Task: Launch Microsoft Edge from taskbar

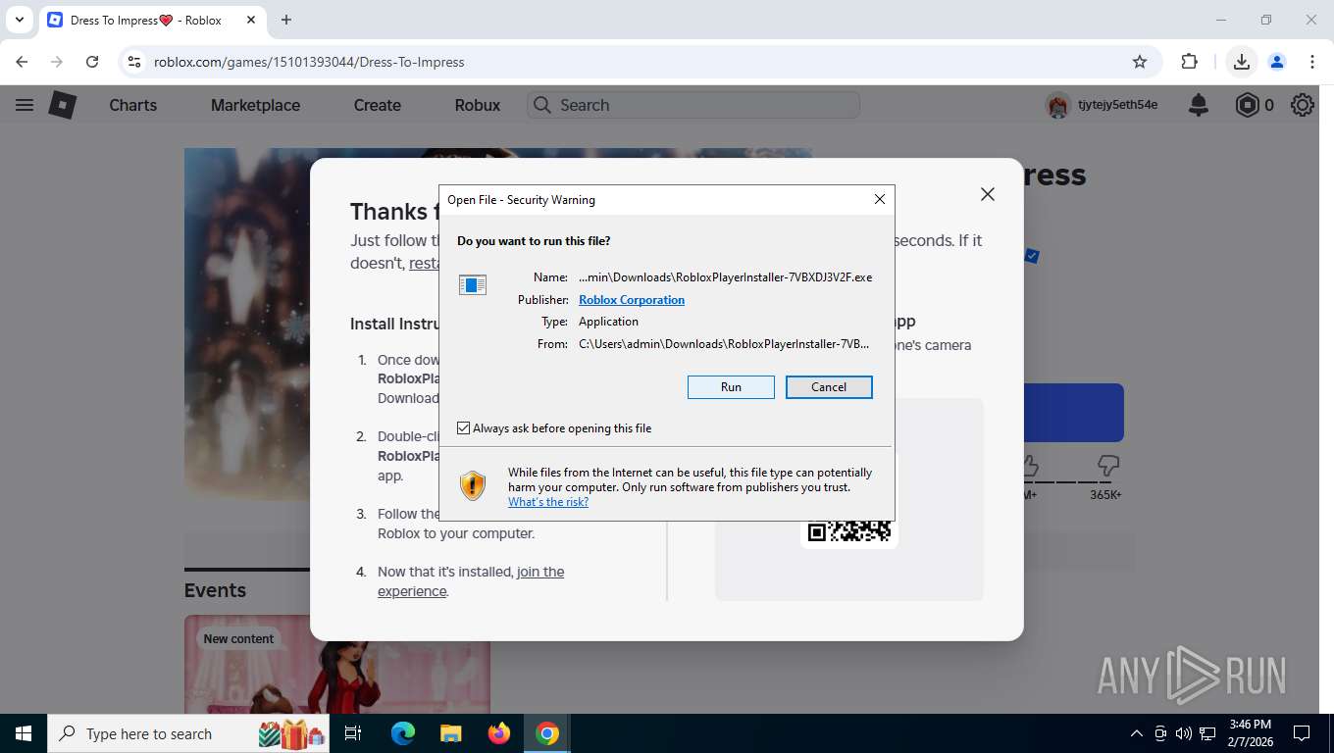Action: 403,733
